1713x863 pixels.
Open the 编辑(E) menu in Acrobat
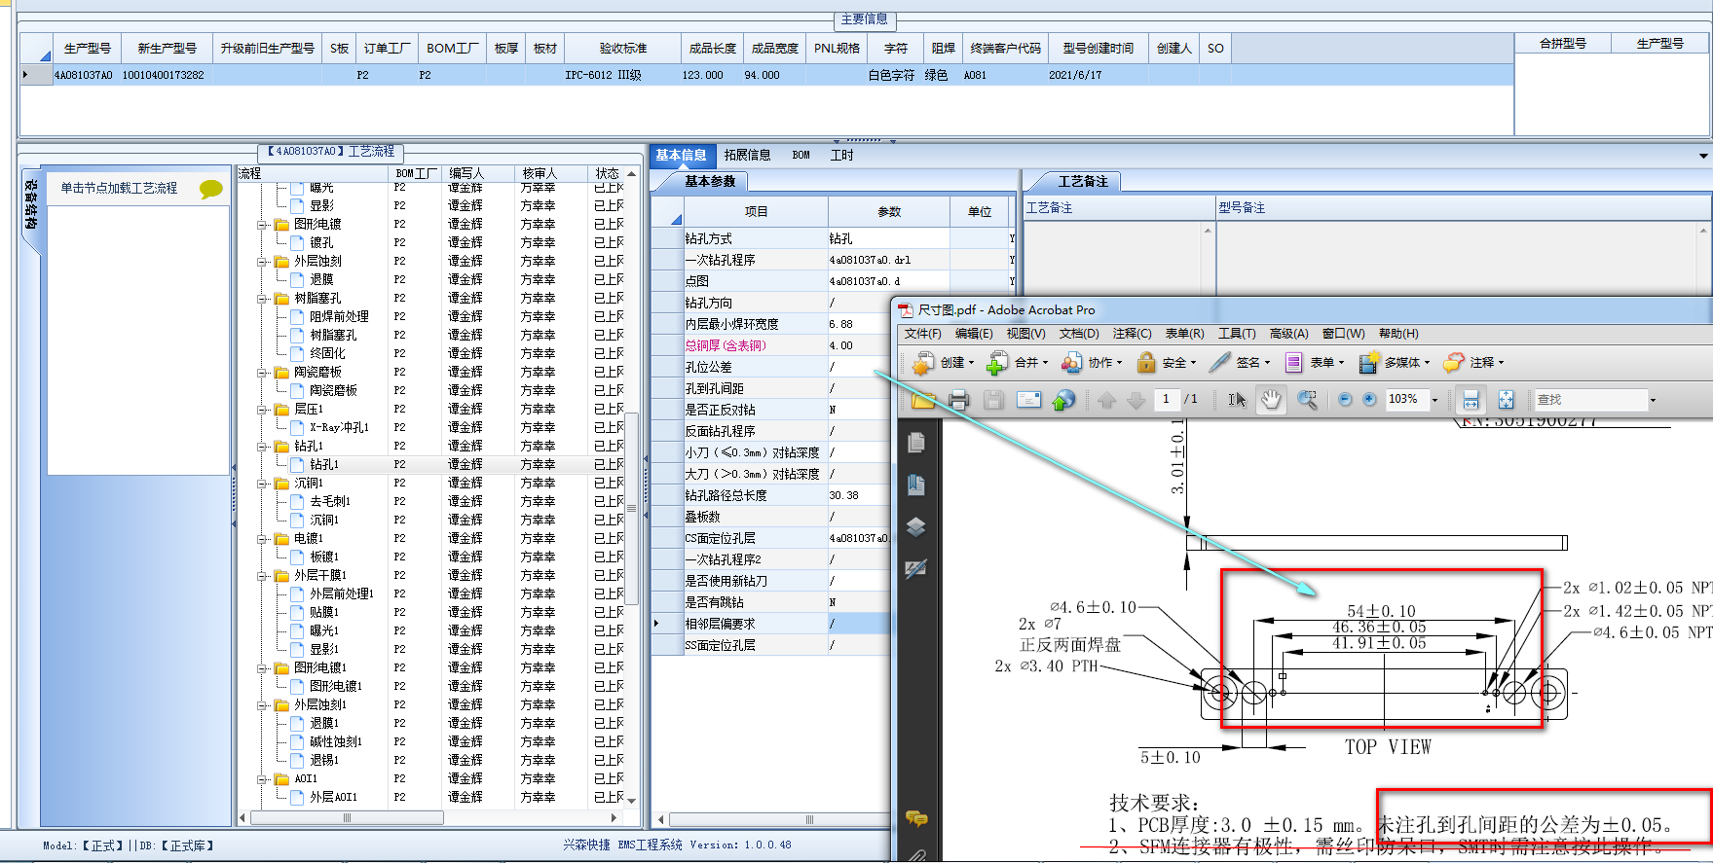974,334
